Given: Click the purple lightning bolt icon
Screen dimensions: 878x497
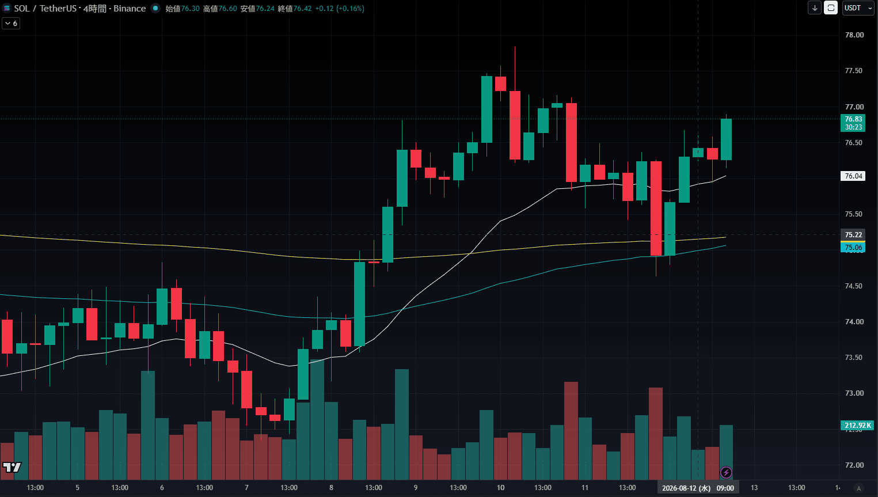Looking at the screenshot, I should click(727, 473).
